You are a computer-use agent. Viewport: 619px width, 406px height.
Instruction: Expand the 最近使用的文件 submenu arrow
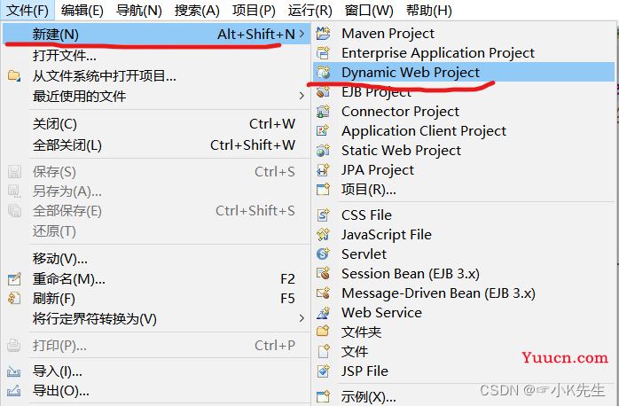coord(302,96)
